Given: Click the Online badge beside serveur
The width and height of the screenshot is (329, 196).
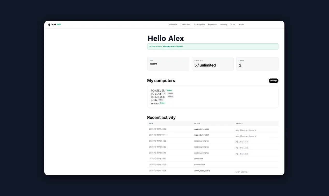Looking at the screenshot, I should click(x=162, y=103).
